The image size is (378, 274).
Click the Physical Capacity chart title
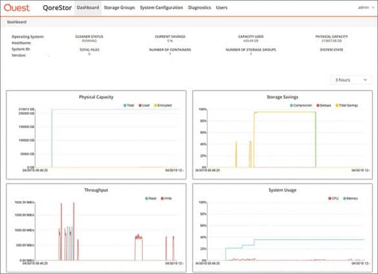96,97
